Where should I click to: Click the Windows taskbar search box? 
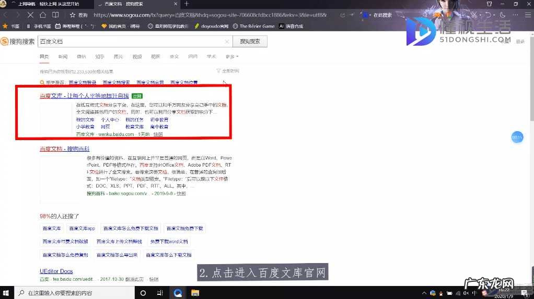pos(74,293)
